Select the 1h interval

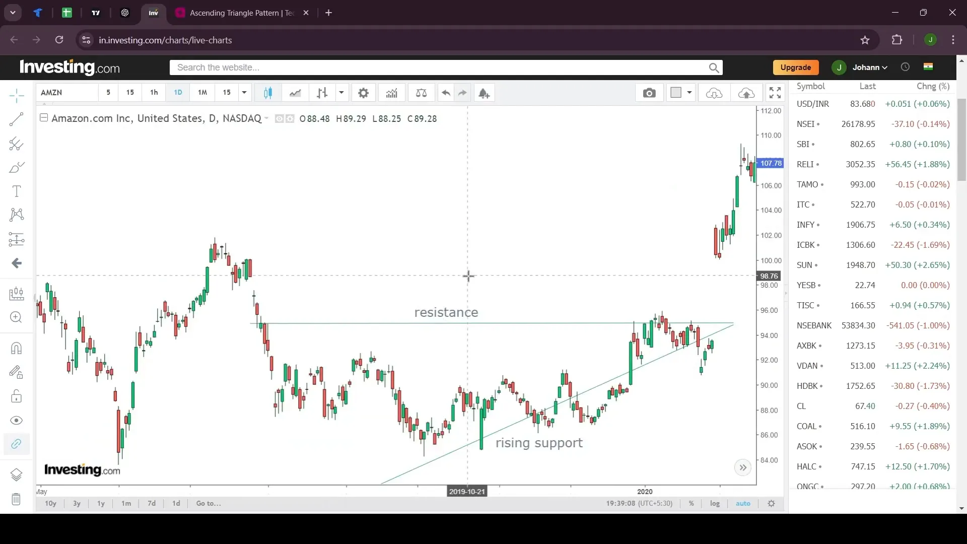[154, 92]
